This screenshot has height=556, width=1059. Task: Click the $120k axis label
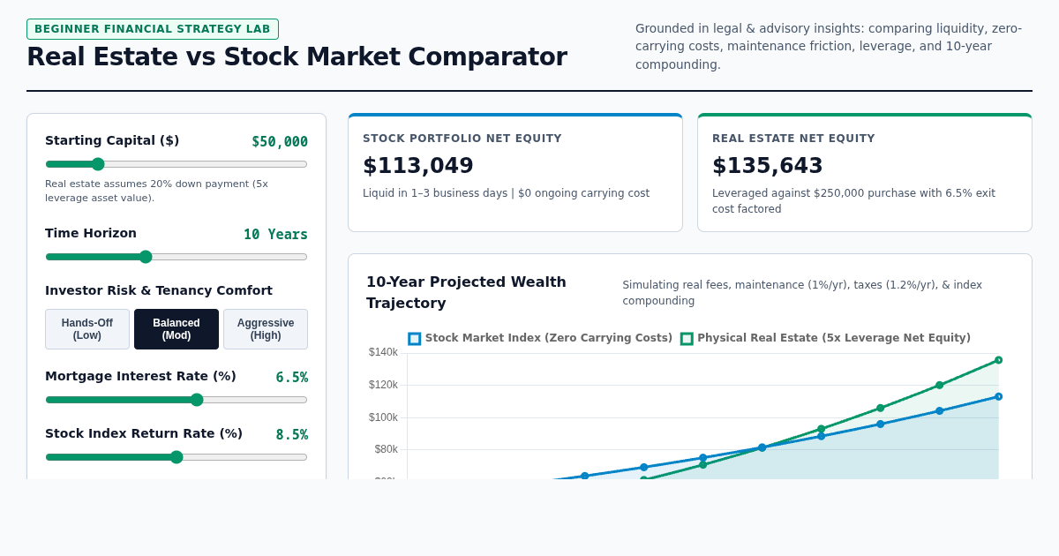[x=383, y=385]
